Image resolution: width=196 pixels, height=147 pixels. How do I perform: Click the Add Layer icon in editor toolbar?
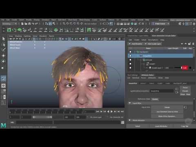[x=189, y=44]
